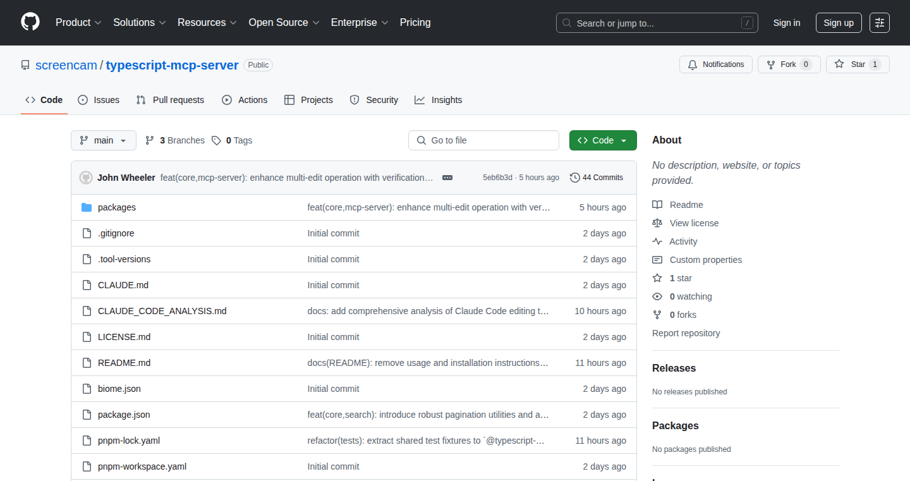The height and width of the screenshot is (481, 910).
Task: Open the screencam owner link
Action: [66, 65]
